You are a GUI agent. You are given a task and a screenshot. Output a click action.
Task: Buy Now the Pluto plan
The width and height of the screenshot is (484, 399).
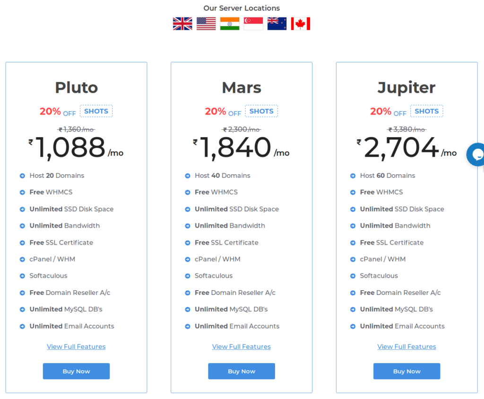tap(76, 371)
